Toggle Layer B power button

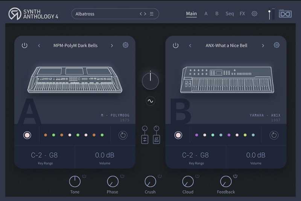tap(176, 45)
